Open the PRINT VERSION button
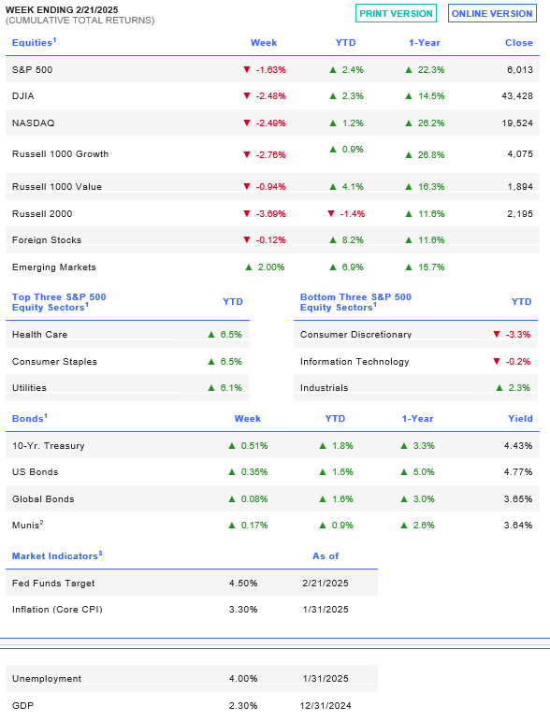550x721 pixels. (396, 13)
